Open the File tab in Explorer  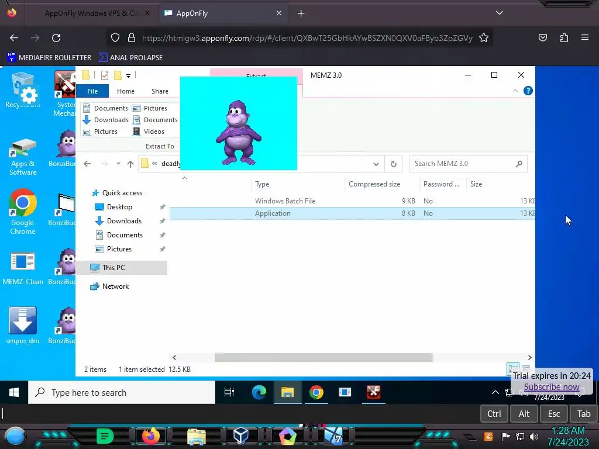pos(92,91)
